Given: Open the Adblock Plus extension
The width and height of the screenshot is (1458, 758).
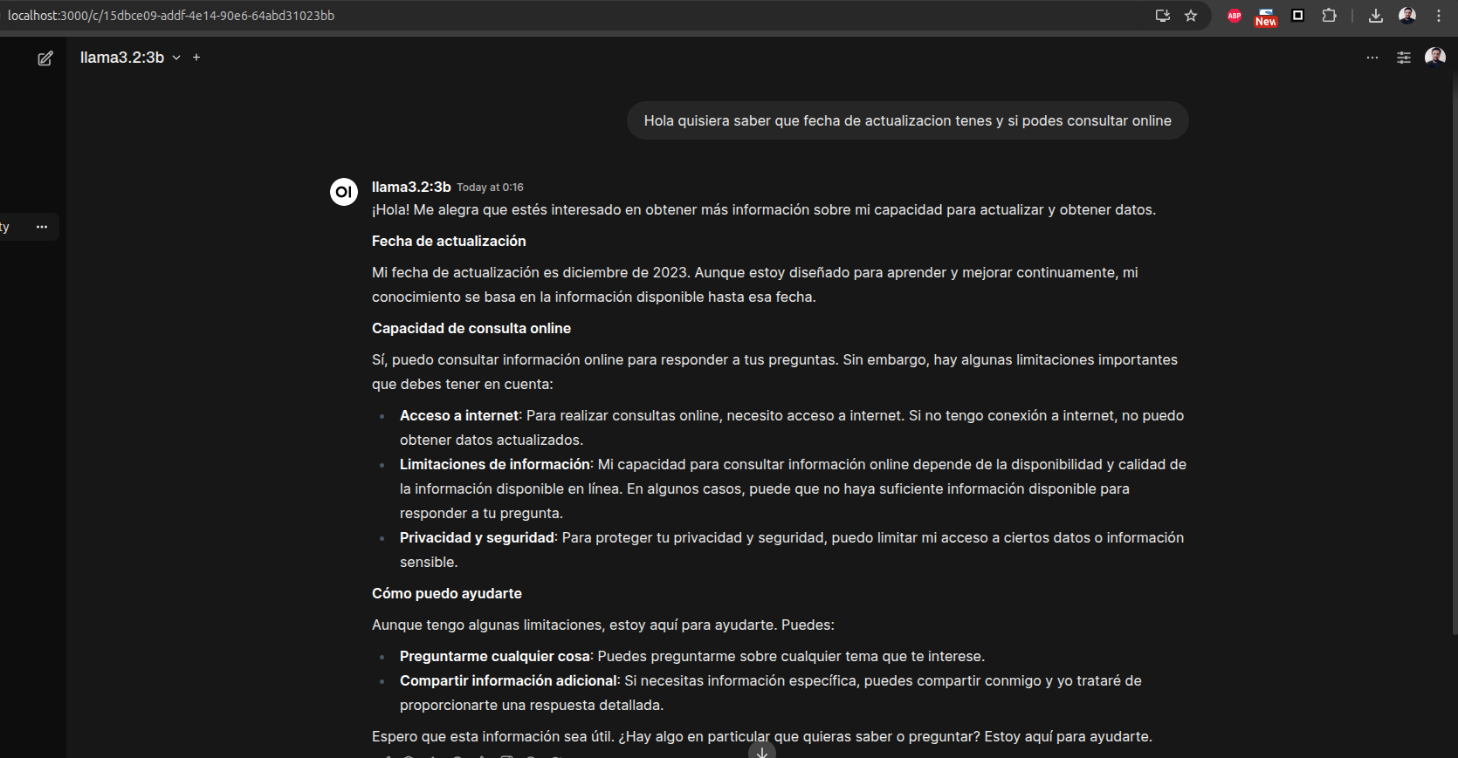Looking at the screenshot, I should 1234,16.
